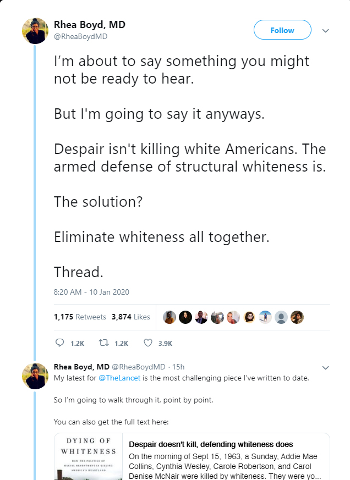Viewport: 350px width, 480px height.
Task: Expand the main tweet options chevron
Action: coord(325,31)
